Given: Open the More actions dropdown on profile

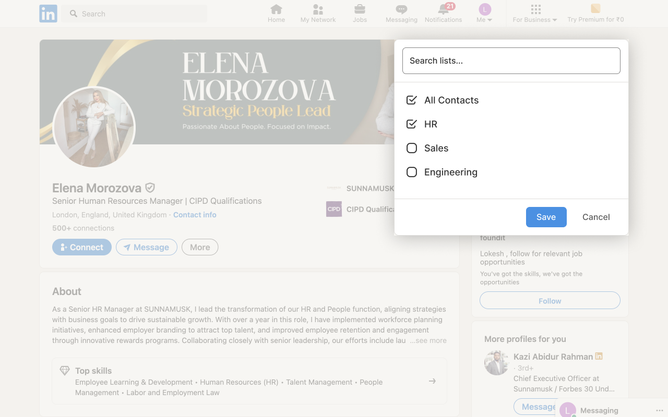Looking at the screenshot, I should (200, 247).
